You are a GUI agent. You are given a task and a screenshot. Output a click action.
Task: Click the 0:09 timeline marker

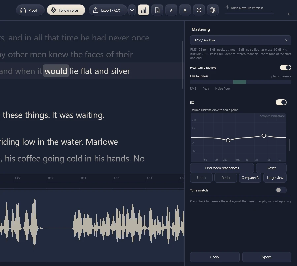17,178
